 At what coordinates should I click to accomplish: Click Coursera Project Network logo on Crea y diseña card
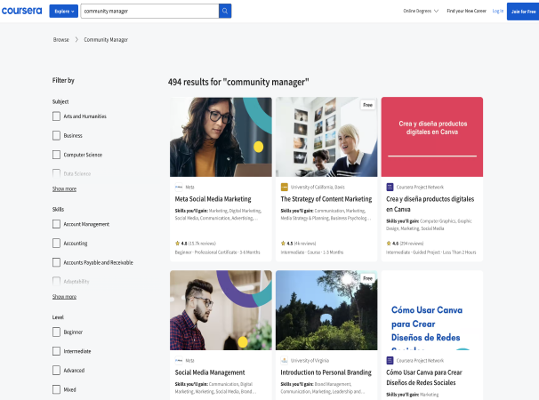390,188
